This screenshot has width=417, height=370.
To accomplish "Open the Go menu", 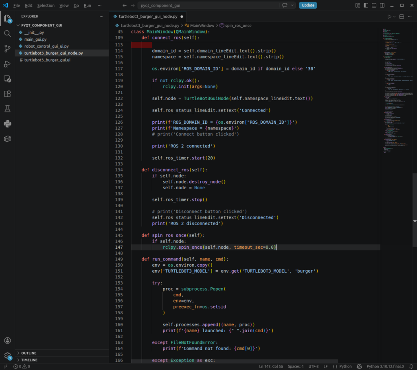I will click(76, 5).
